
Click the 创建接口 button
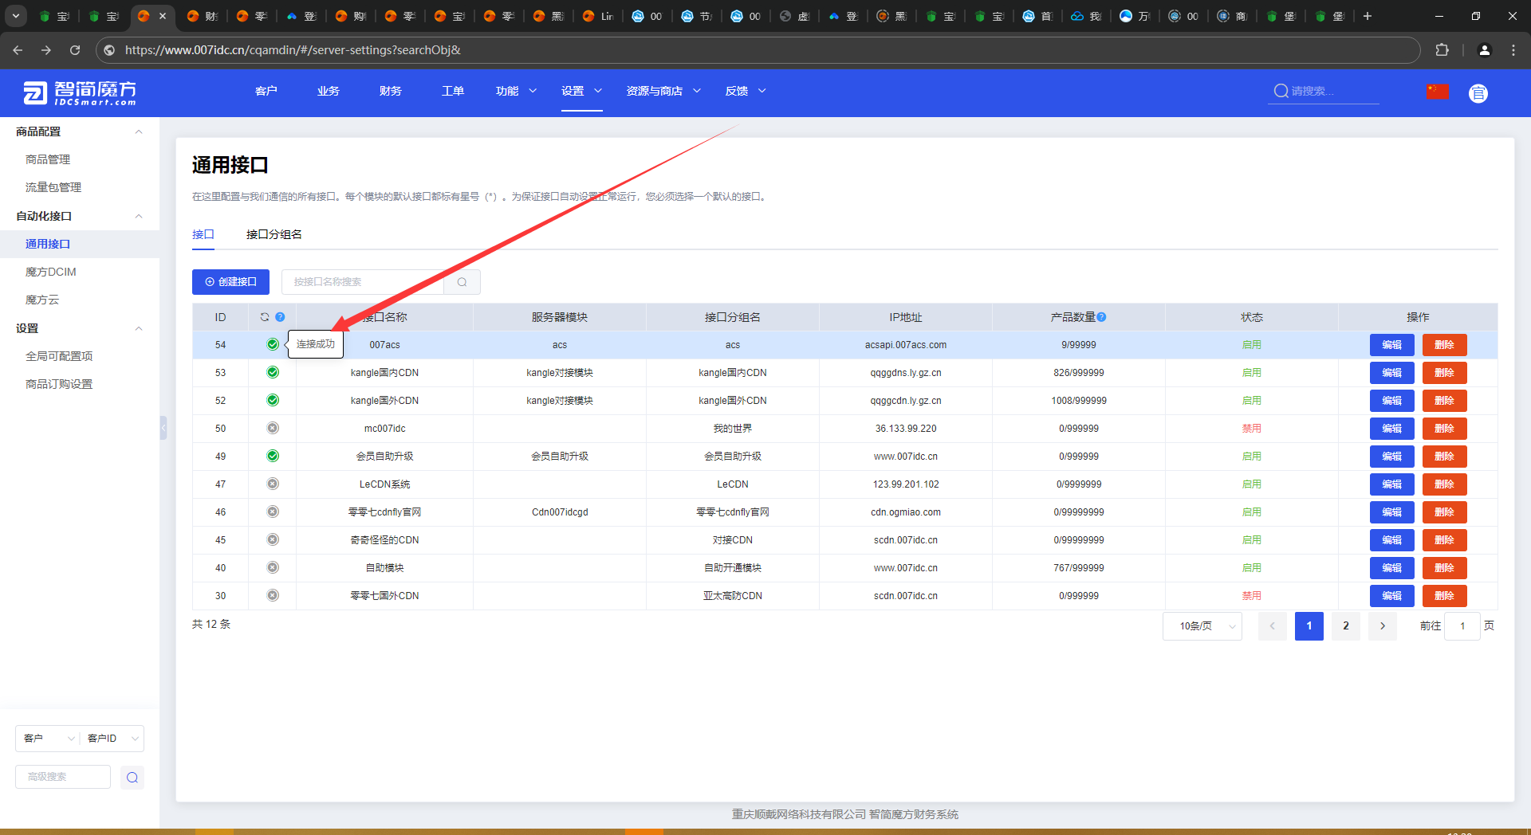(230, 282)
